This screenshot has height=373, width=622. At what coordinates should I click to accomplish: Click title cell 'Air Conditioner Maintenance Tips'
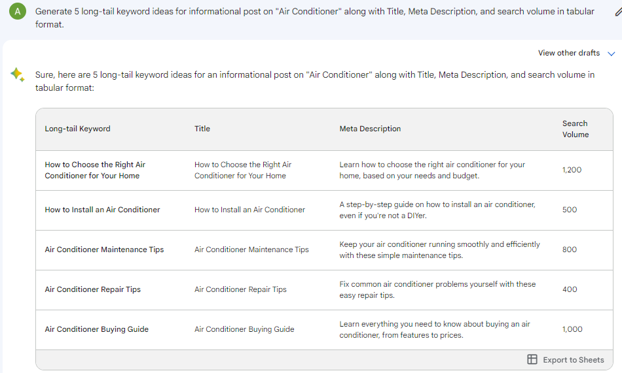coord(251,250)
